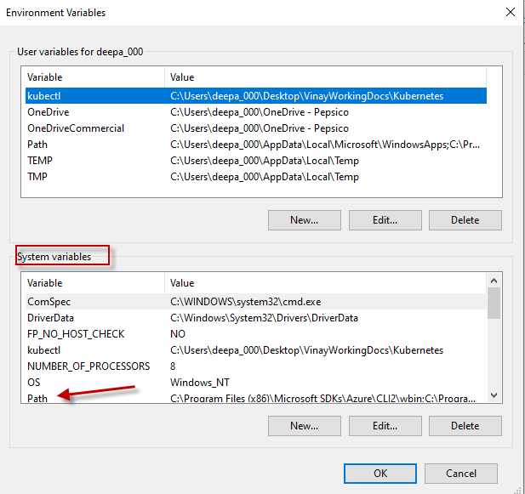Click Edit under system variables

pyautogui.click(x=385, y=426)
